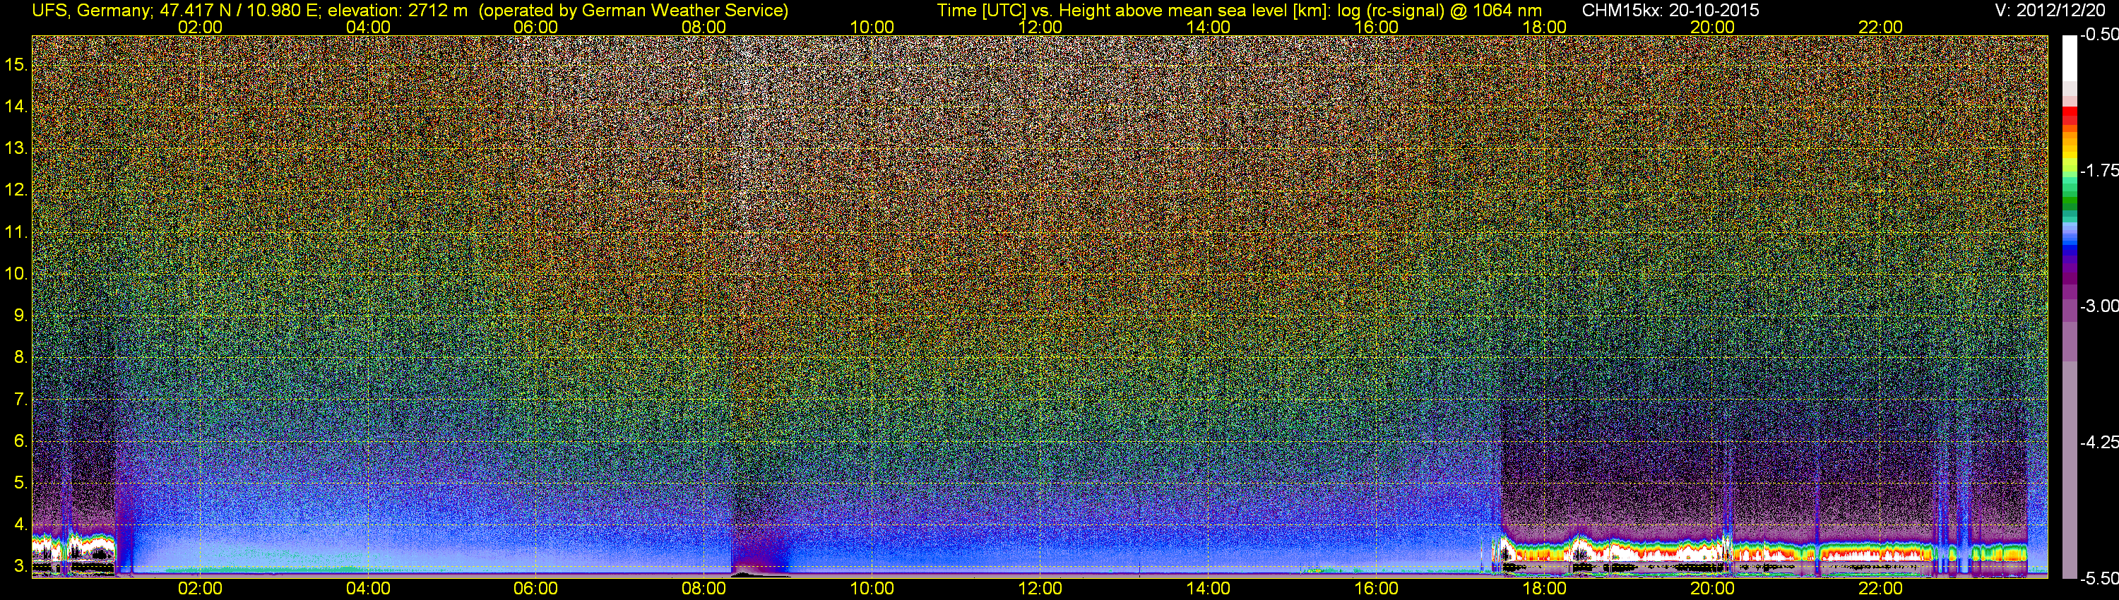This screenshot has height=600, width=2119.
Task: Click the 08:00 label on the top axis
Action: click(704, 27)
